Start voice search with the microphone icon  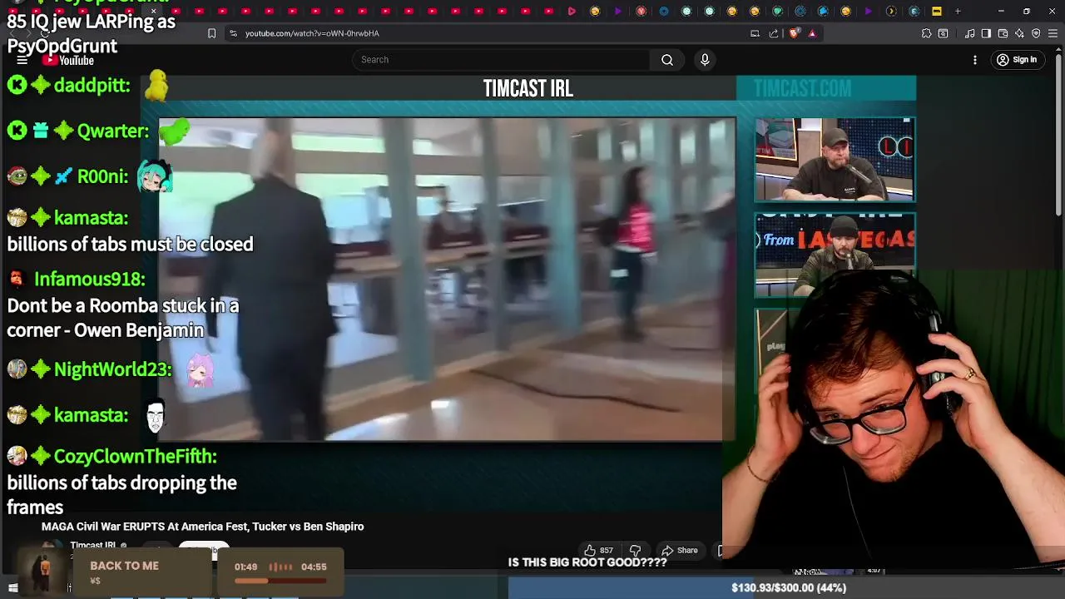tap(705, 60)
